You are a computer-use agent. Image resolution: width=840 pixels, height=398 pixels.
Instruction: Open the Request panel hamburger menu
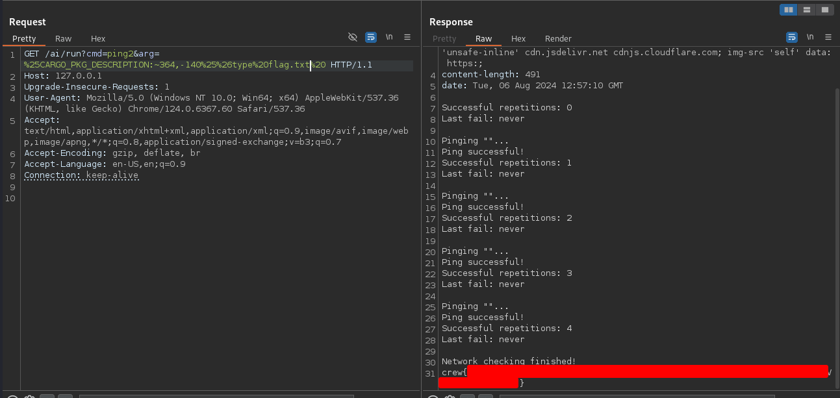coord(407,37)
